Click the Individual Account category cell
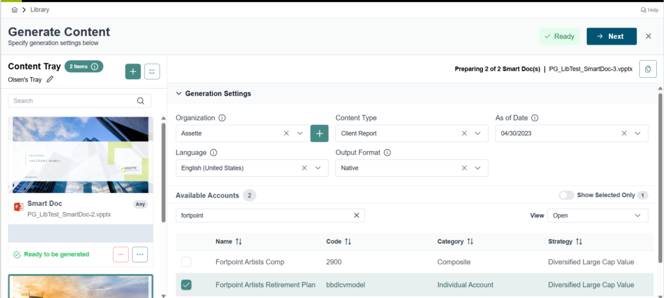Screen dimensions: 664x298 click(x=466, y=285)
